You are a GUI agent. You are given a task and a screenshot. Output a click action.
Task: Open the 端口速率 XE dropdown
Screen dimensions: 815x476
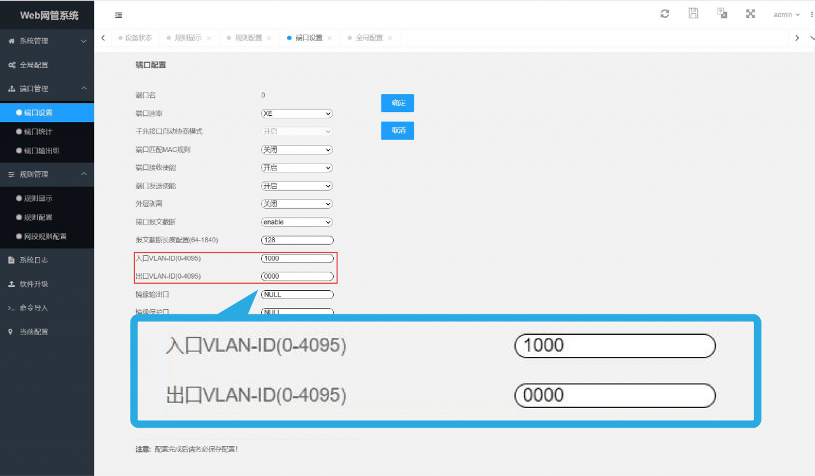click(x=297, y=113)
